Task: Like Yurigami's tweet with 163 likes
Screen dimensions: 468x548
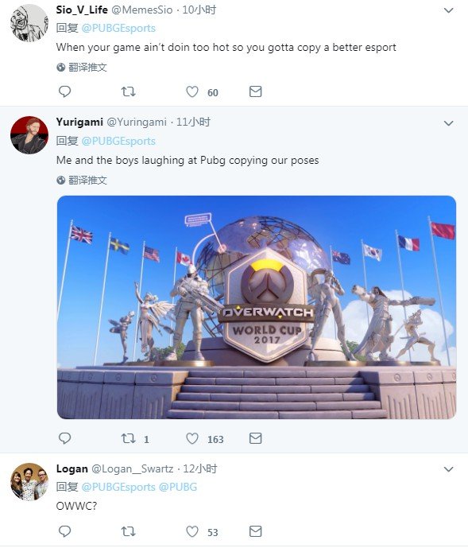Action: click(192, 438)
